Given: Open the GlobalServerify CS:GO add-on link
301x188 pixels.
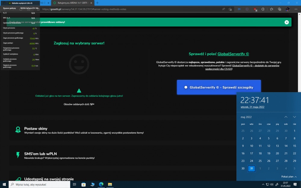Looking at the screenshot, I should pyautogui.click(x=242, y=67).
